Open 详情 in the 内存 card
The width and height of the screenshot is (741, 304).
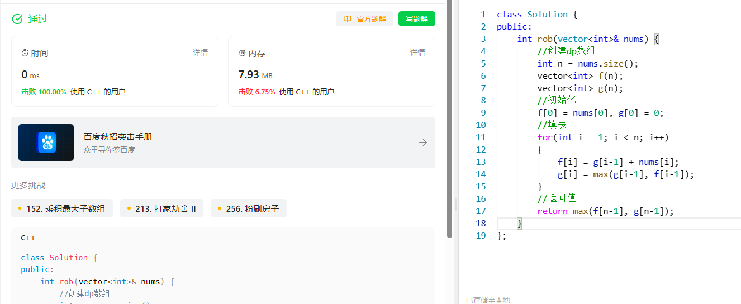point(417,53)
